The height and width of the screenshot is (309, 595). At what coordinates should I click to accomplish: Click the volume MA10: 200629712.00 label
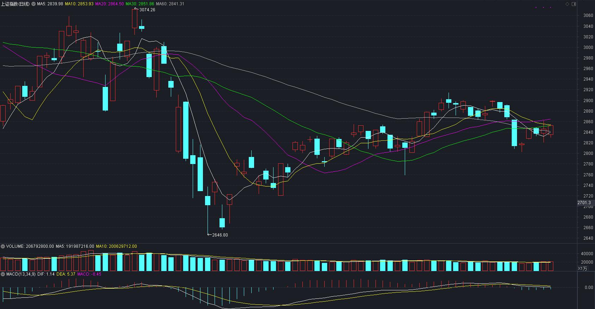tap(116, 246)
